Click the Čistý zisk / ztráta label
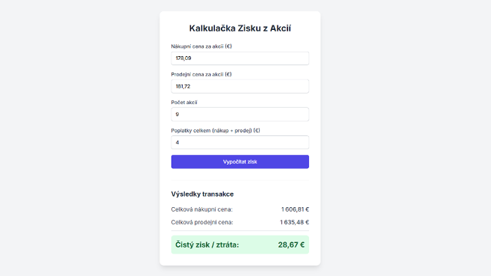 point(207,245)
